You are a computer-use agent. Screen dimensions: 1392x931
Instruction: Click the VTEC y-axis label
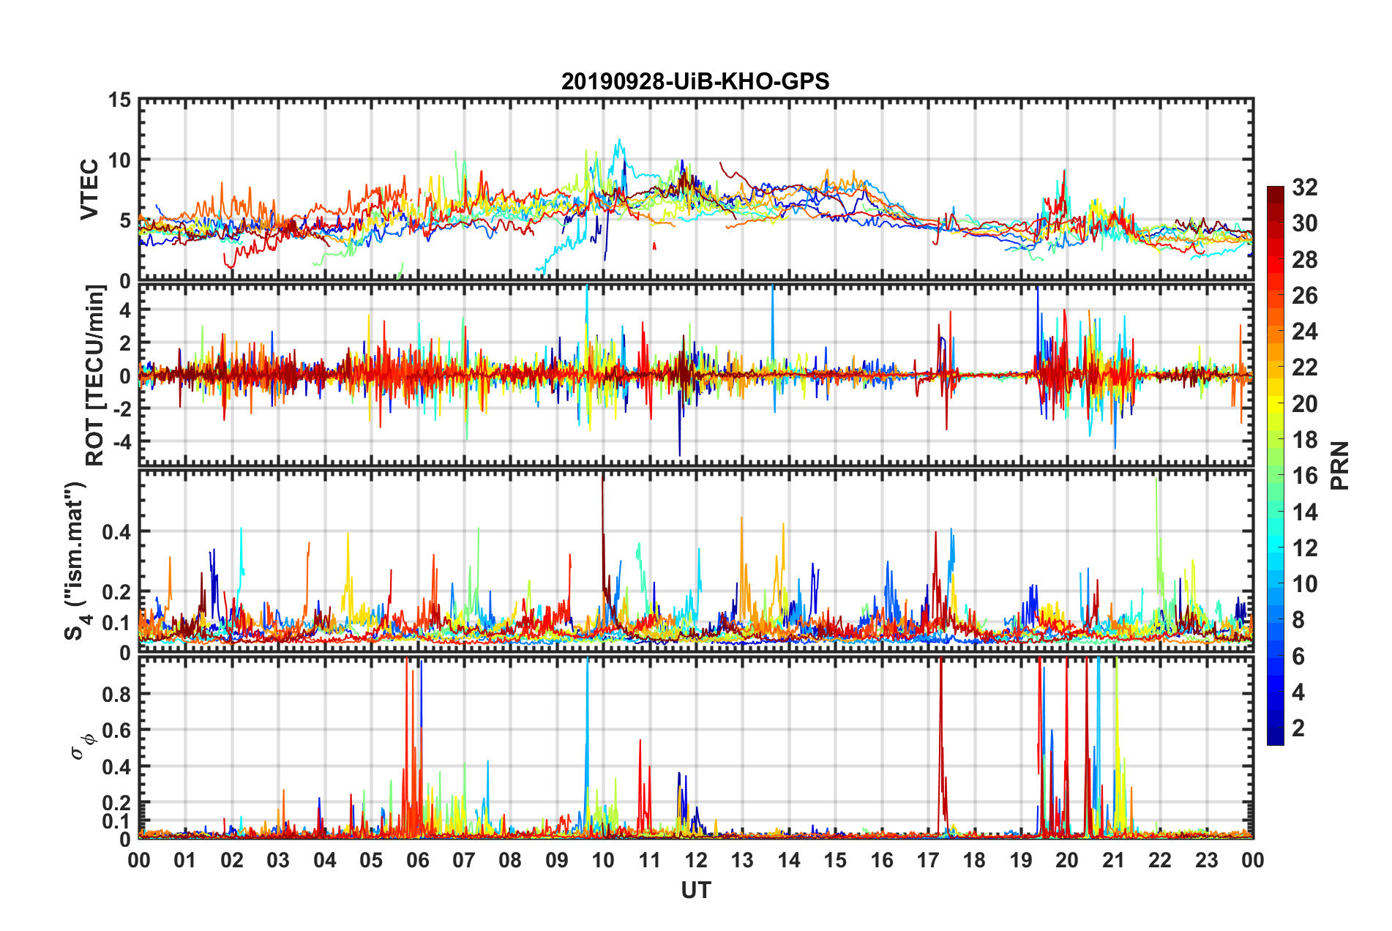coord(89,189)
